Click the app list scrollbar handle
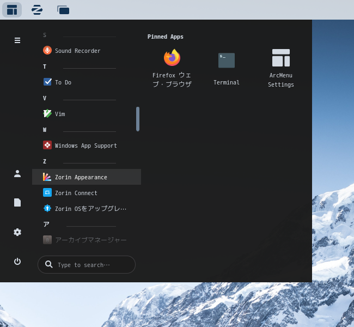 click(x=138, y=119)
